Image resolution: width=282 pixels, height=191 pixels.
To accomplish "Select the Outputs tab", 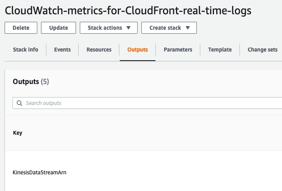I will (x=138, y=50).
